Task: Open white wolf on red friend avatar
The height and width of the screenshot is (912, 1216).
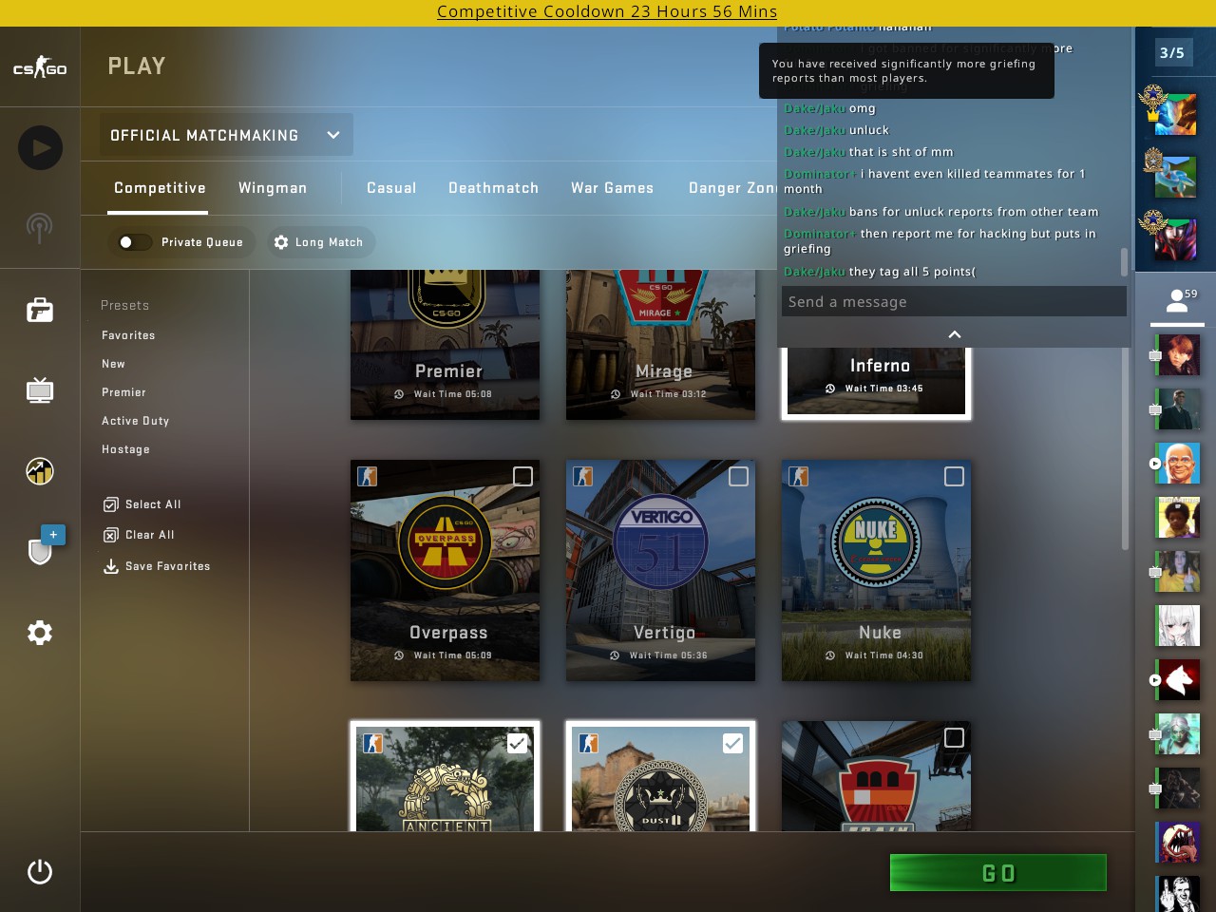Action: coord(1178,680)
